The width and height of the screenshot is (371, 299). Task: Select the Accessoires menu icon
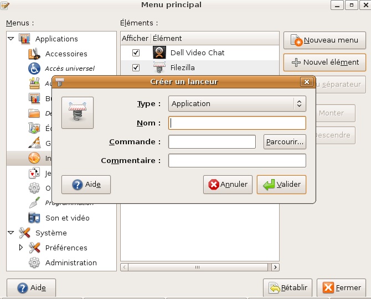(34, 54)
